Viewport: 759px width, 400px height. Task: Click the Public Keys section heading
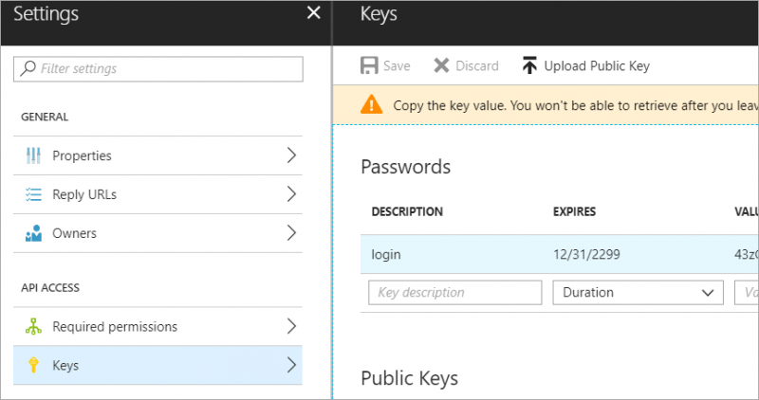410,378
